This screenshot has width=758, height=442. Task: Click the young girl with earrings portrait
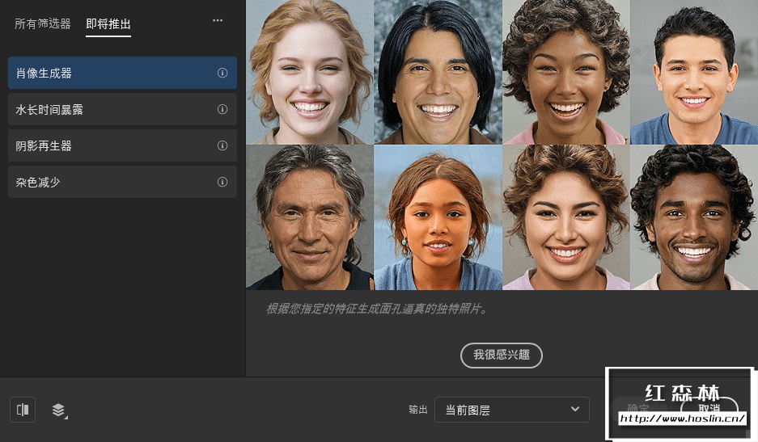coord(438,217)
